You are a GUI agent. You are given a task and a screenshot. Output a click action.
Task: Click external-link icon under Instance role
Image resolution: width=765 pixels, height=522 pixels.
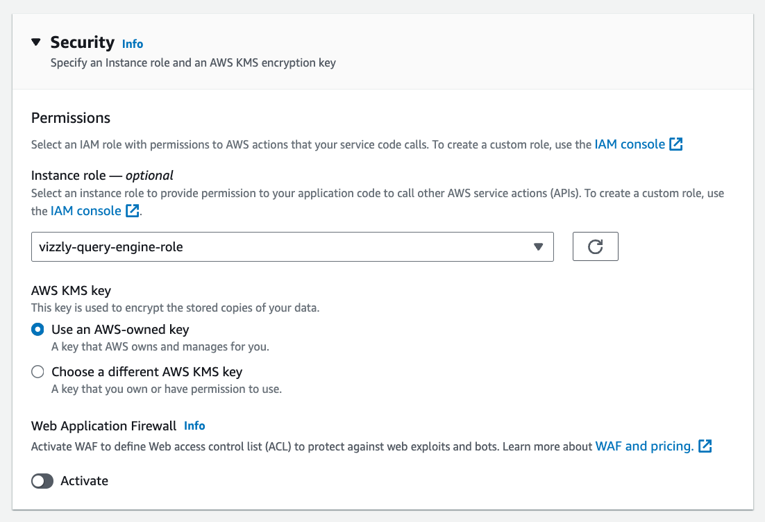[x=132, y=210]
